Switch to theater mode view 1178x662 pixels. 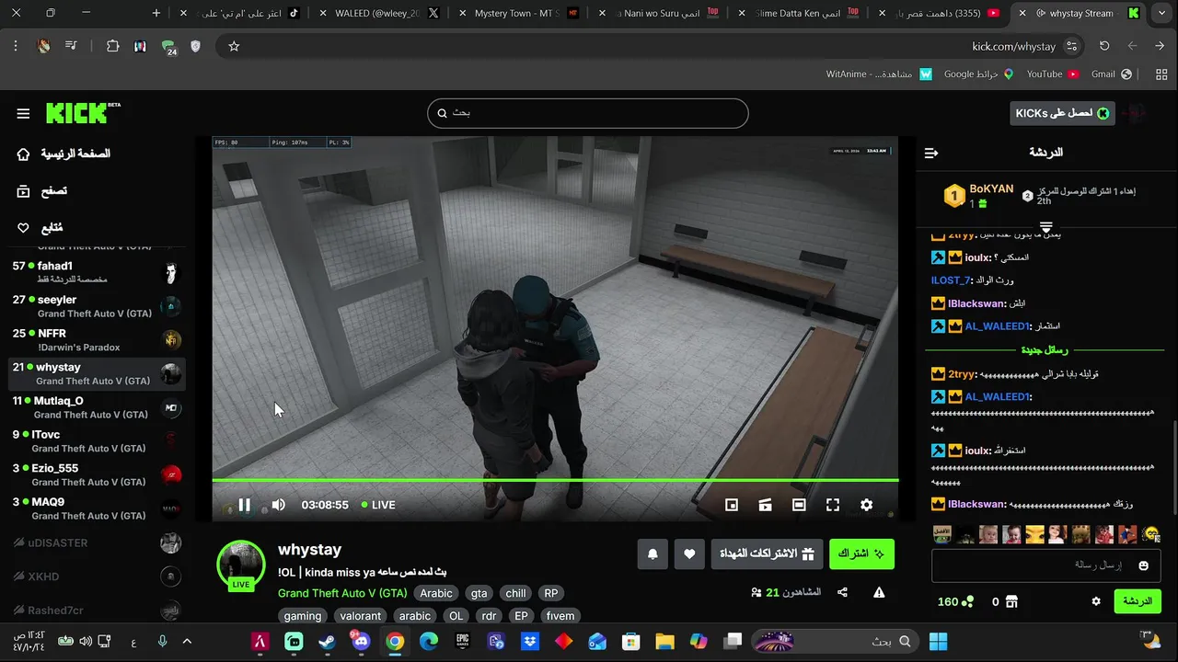(x=799, y=505)
